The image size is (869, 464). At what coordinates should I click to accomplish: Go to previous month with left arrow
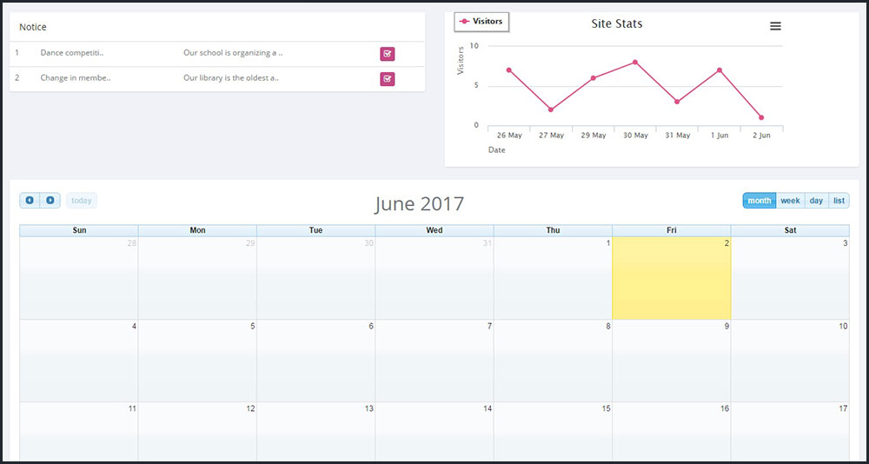coord(30,200)
